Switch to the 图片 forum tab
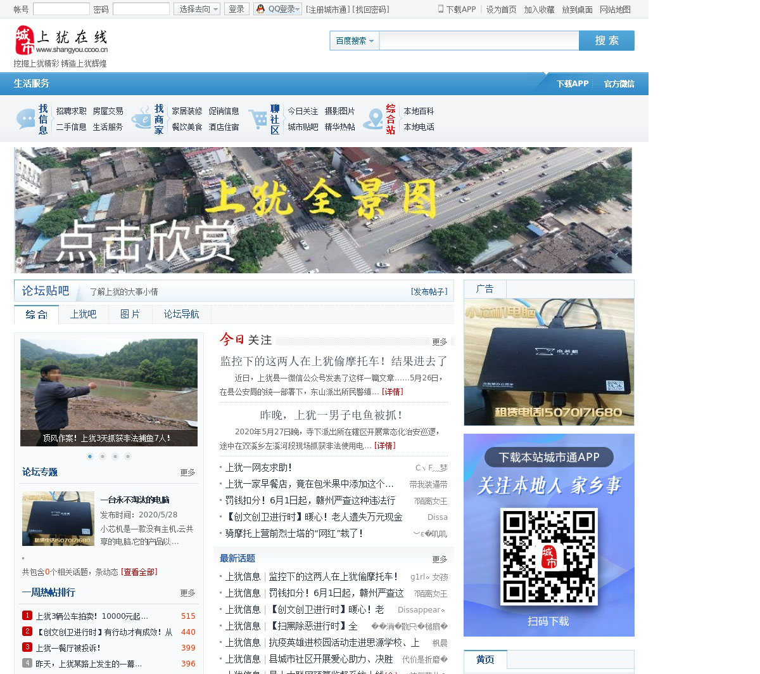The height and width of the screenshot is (674, 760). 130,314
